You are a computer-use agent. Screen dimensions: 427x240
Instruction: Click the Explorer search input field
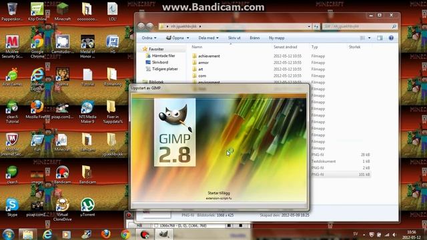coord(360,27)
